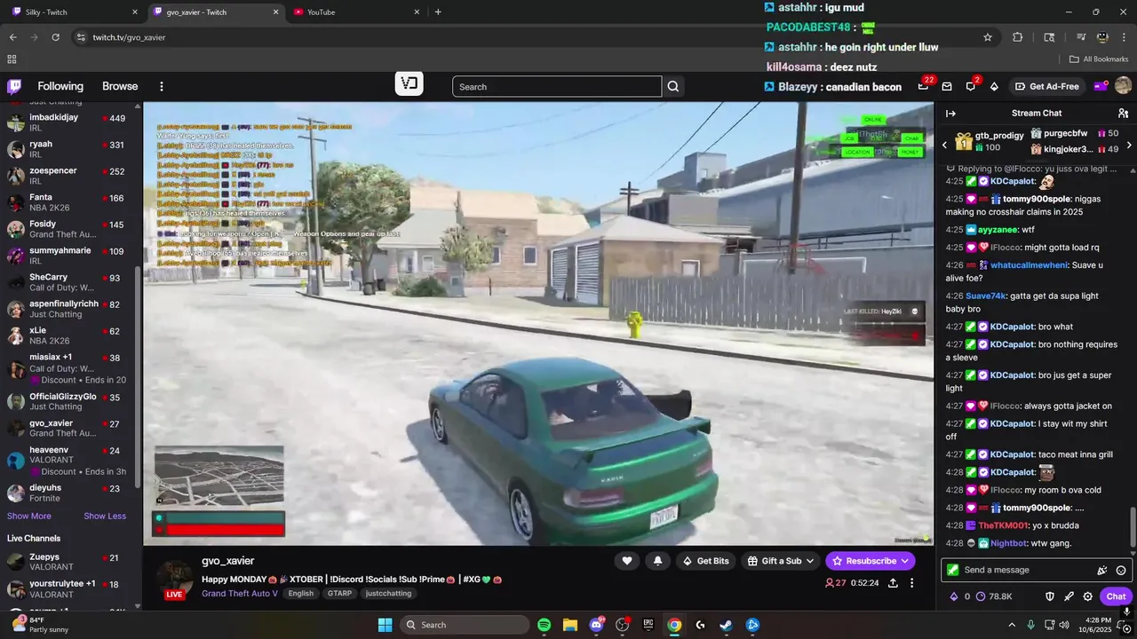Viewport: 1137px width, 639px height.
Task: Toggle the notification bell for gvo_xavier
Action: coord(657,561)
